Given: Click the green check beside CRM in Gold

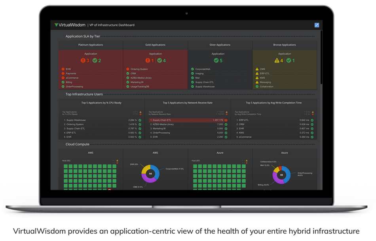Looking at the screenshot, I should (128, 73).
